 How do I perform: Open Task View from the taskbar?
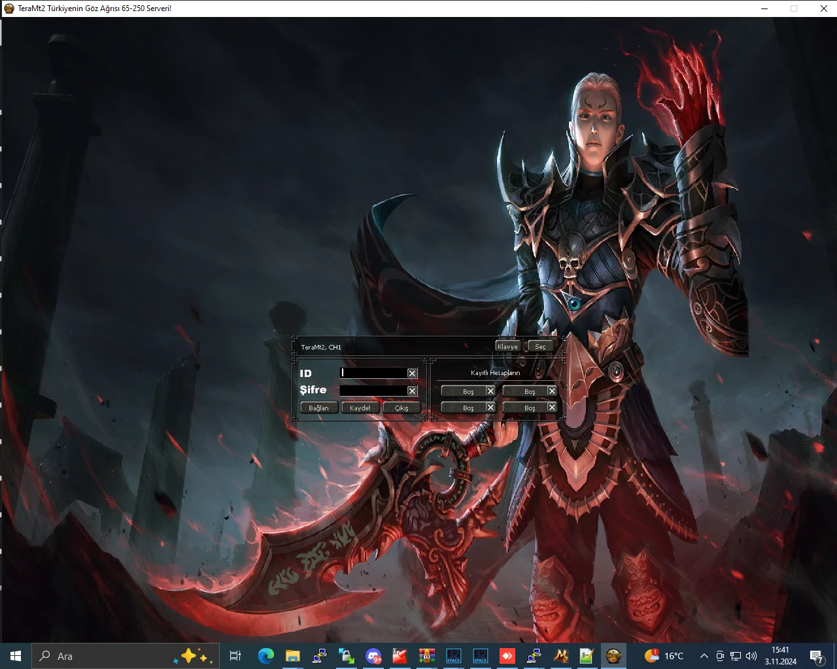(x=235, y=656)
